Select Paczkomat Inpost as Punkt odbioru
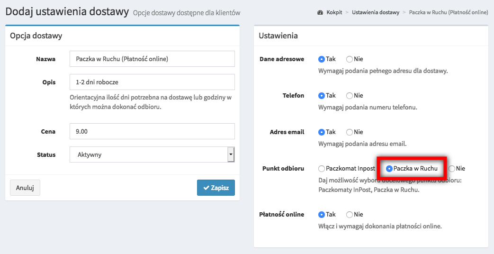 (321, 169)
